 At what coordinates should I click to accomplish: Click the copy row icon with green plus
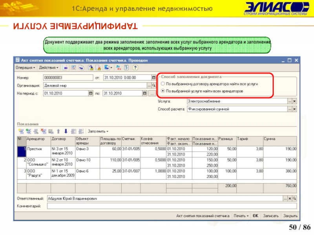click(x=28, y=131)
